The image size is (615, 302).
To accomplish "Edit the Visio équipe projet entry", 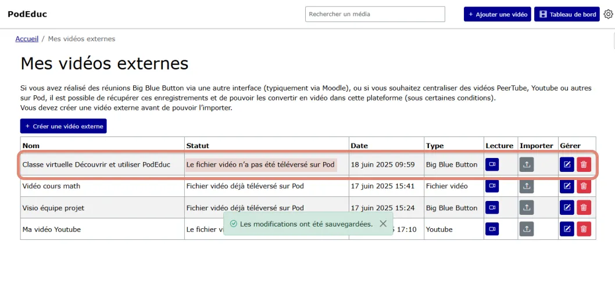I will pyautogui.click(x=567, y=207).
